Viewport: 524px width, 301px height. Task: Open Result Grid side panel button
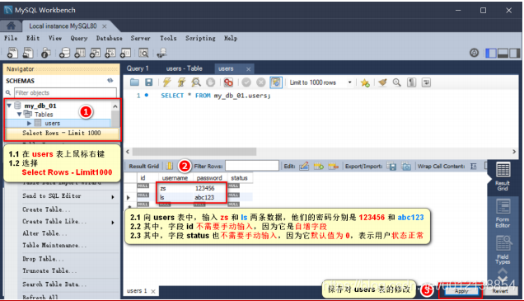click(x=503, y=176)
